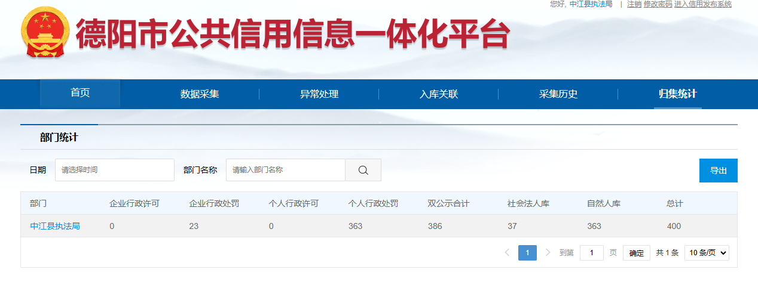Select the 归集统计 tab

[x=678, y=94]
